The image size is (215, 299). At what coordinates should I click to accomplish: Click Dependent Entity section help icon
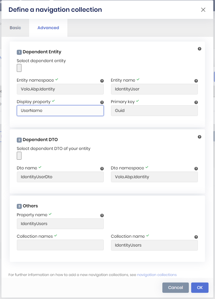199,49
